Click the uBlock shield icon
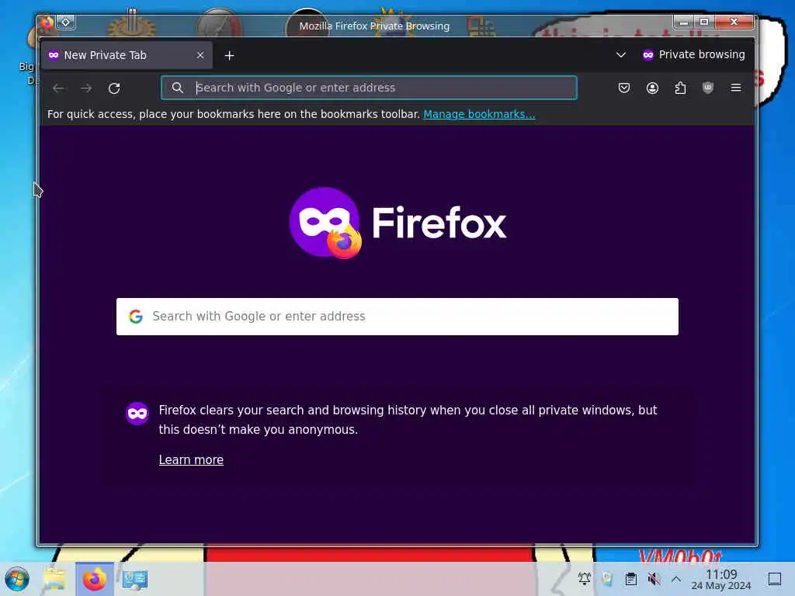Screen dimensions: 795x596 [708, 88]
